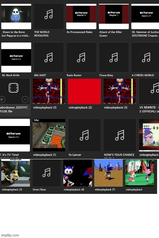Select the "videoplayback (7)" file name
159x238 pixels.
pyautogui.click(x=105, y=189)
